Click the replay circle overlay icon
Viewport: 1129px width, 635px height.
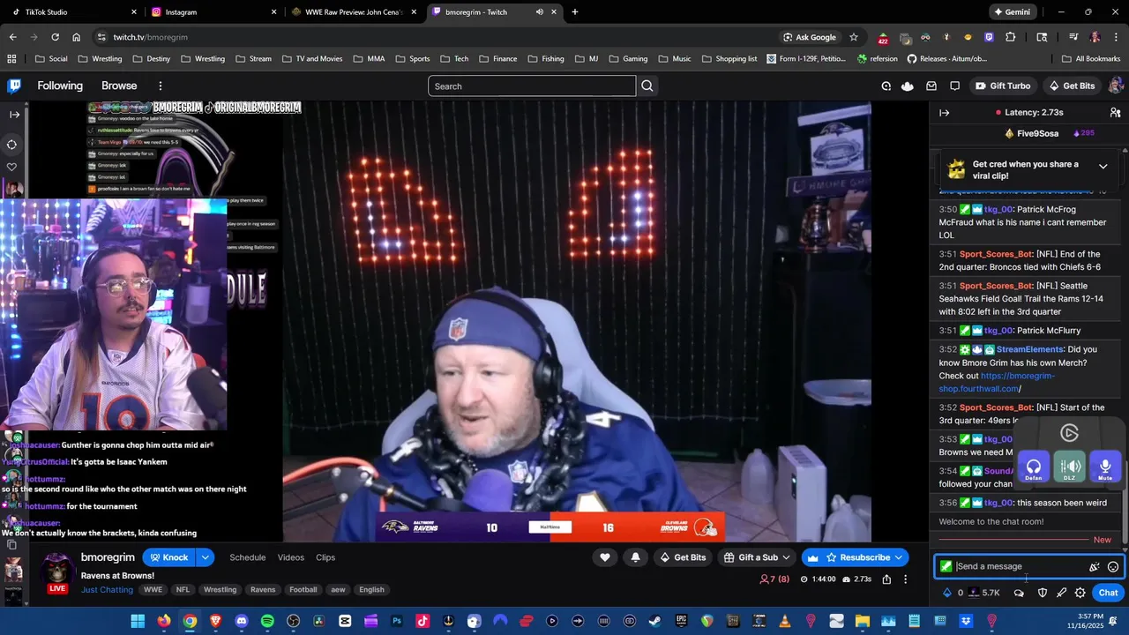[x=1069, y=433]
